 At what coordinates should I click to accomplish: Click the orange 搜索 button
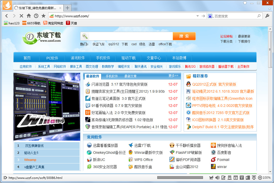pyautogui.click(x=184, y=36)
